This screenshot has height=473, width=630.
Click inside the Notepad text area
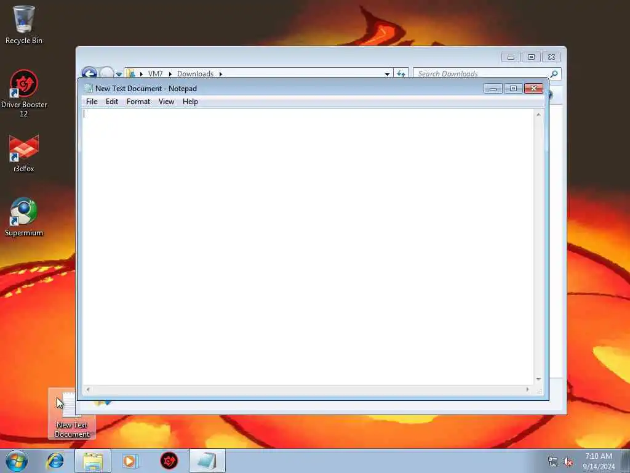308,246
